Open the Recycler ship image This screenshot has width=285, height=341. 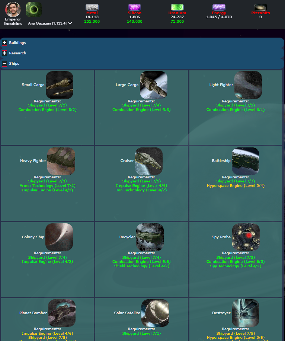point(150,237)
